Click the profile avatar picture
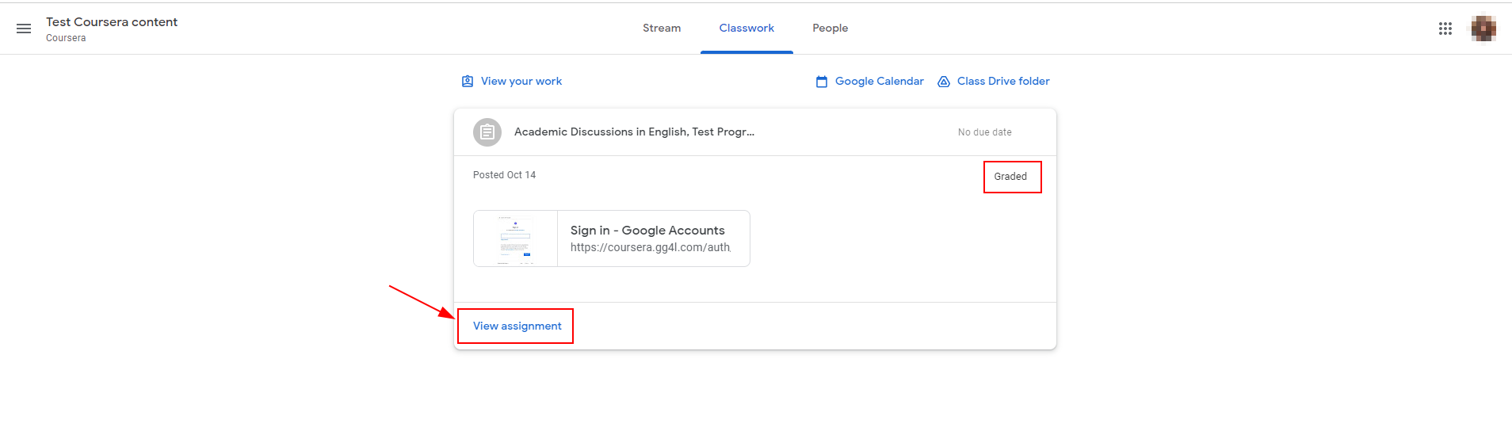1512x435 pixels. click(x=1483, y=29)
